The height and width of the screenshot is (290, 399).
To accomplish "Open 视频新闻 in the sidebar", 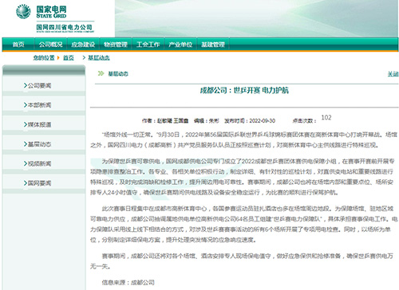I will [x=39, y=163].
